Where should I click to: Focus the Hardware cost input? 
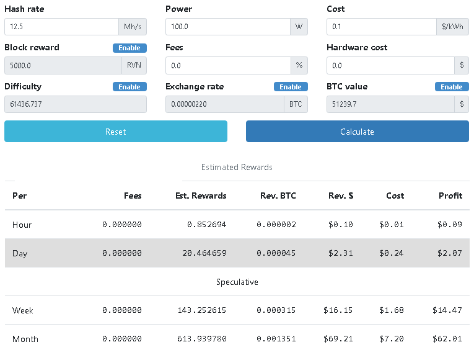point(390,65)
